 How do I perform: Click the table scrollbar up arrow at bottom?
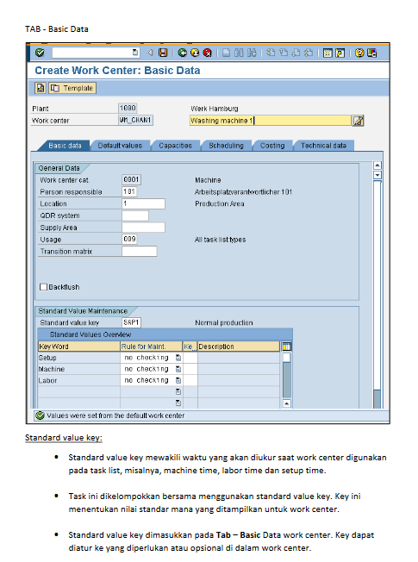click(286, 403)
